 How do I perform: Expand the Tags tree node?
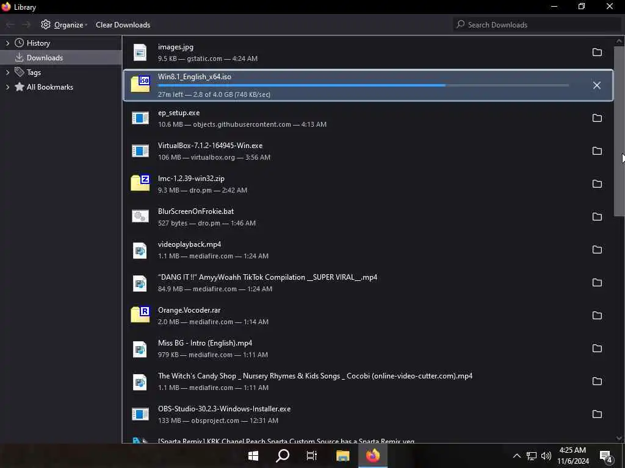(7, 73)
